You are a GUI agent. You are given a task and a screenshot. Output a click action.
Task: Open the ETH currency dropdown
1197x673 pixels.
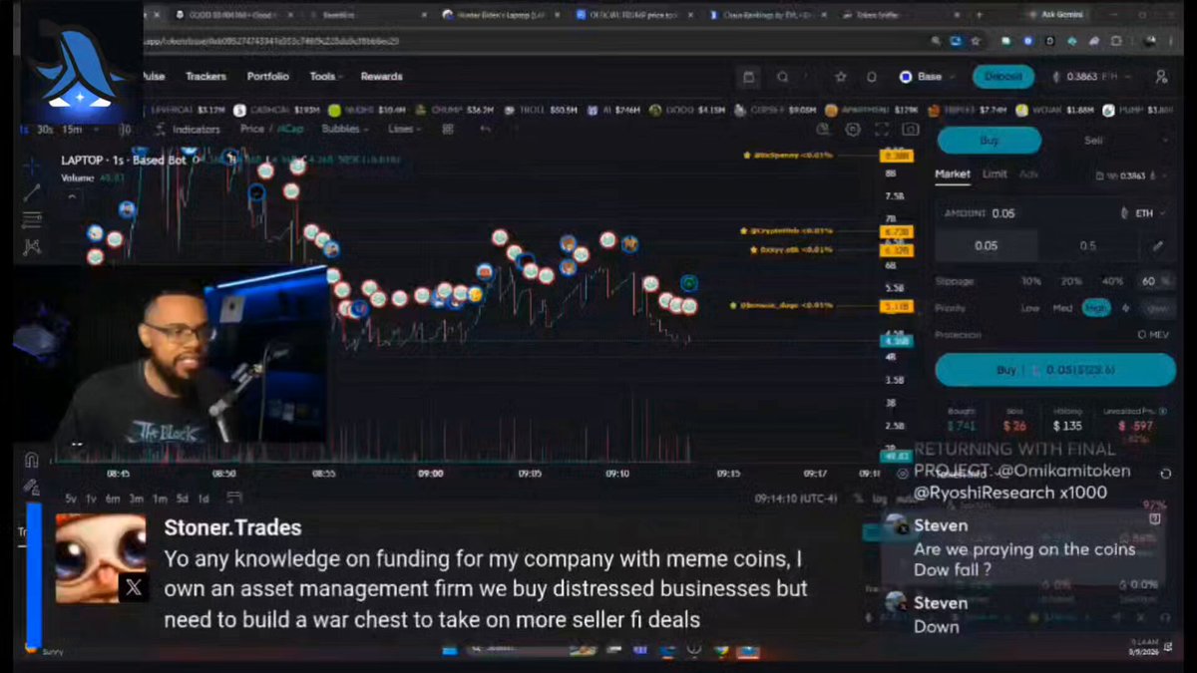[x=1145, y=213]
